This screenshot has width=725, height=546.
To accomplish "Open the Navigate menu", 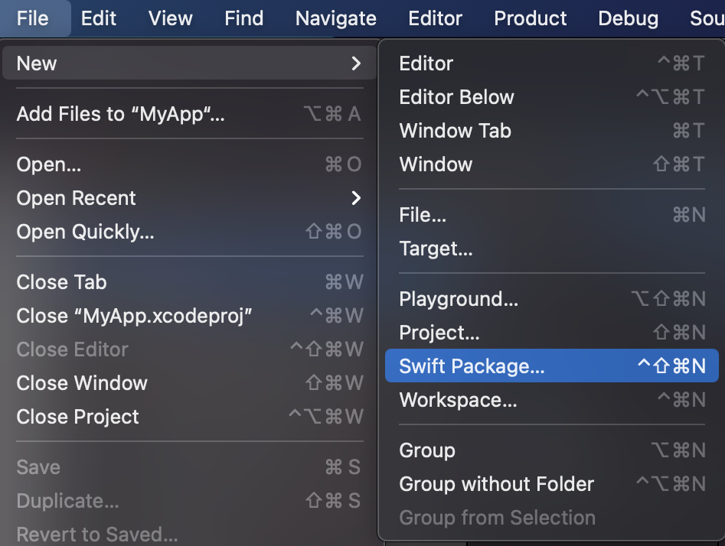I will click(335, 18).
